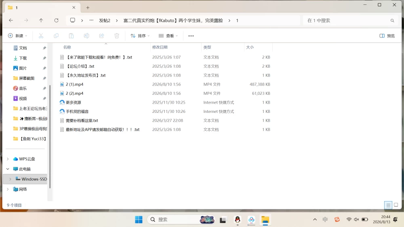The height and width of the screenshot is (227, 404).
Task: Open the Sogou input S tray icon
Action: (337, 219)
